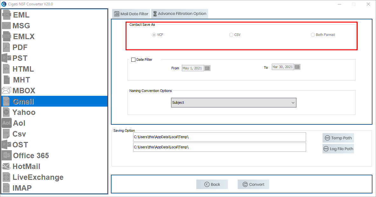Select the PST text label
The height and width of the screenshot is (197, 376).
click(20, 58)
